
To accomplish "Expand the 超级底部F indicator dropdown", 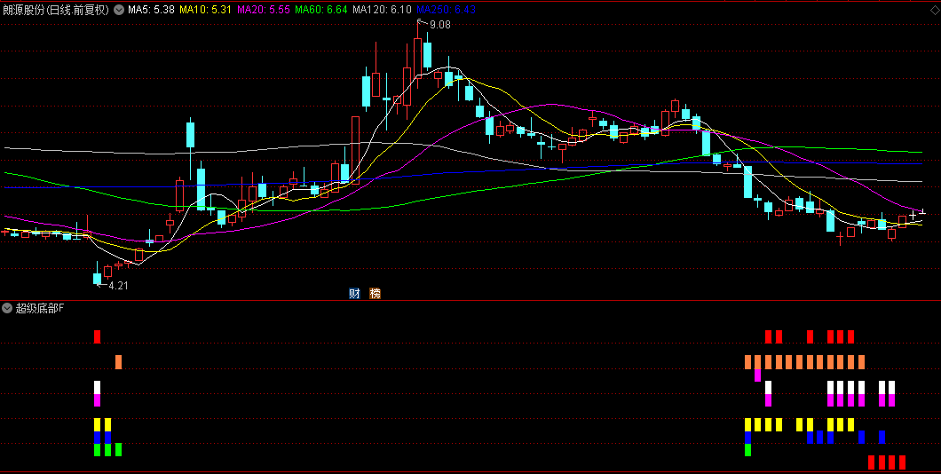I will pyautogui.click(x=7, y=308).
